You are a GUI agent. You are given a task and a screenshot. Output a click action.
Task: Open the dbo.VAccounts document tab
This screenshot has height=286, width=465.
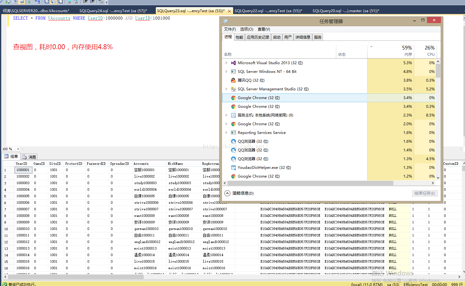[36, 11]
